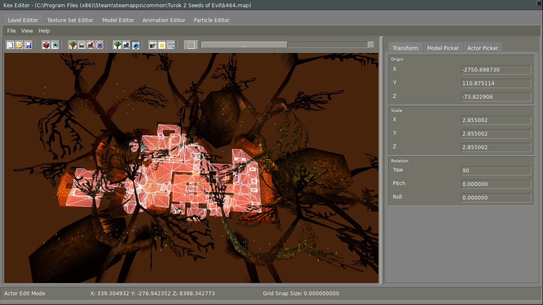Toggle the grid display button
Screen dimensions: 543x305
point(191,45)
